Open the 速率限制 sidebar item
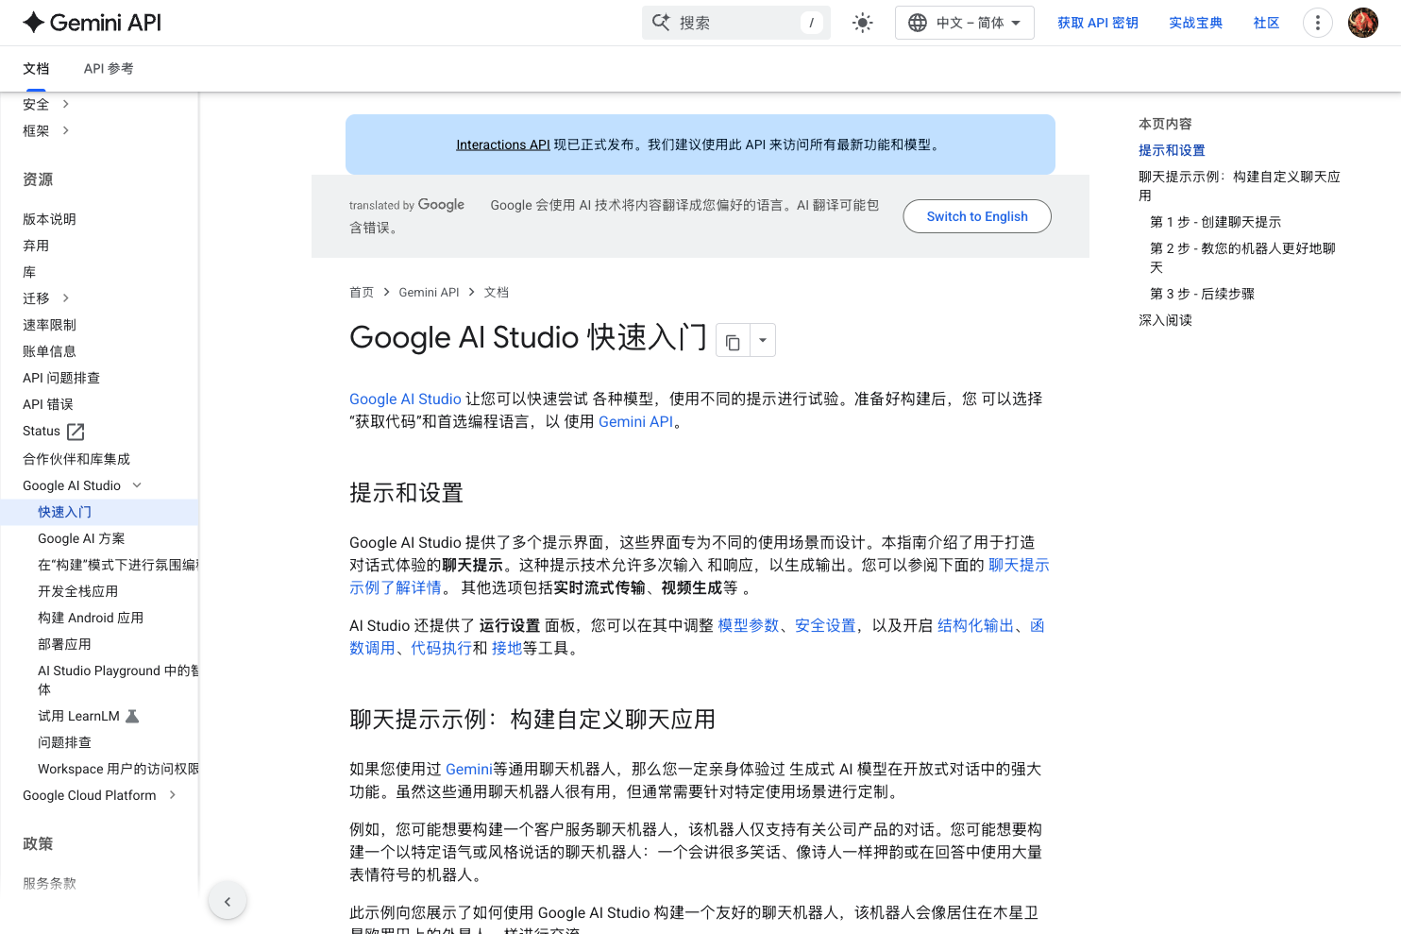The height and width of the screenshot is (934, 1401). [49, 325]
